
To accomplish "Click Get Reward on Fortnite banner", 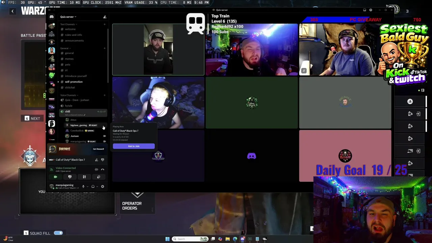I will coord(99,149).
